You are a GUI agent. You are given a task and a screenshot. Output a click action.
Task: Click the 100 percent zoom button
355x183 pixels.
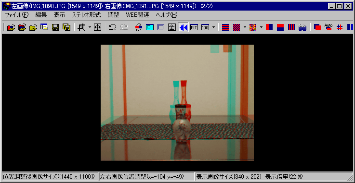[205, 27]
